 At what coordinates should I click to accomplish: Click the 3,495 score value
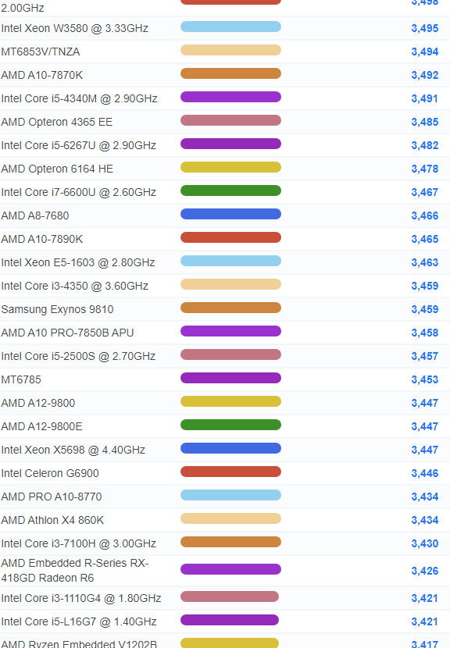(425, 28)
